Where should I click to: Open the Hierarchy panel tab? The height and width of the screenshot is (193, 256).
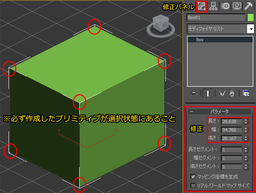coord(214,6)
